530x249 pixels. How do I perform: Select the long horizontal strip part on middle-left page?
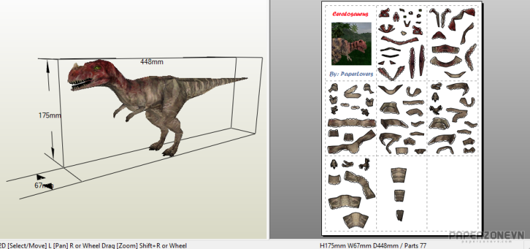coord(352,123)
